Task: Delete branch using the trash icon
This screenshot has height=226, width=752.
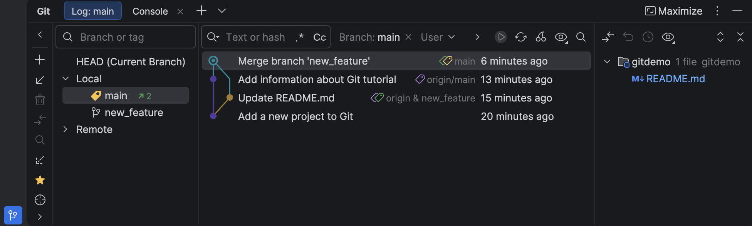Action: 40,100
